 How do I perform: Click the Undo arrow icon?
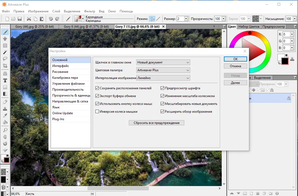[51, 19]
